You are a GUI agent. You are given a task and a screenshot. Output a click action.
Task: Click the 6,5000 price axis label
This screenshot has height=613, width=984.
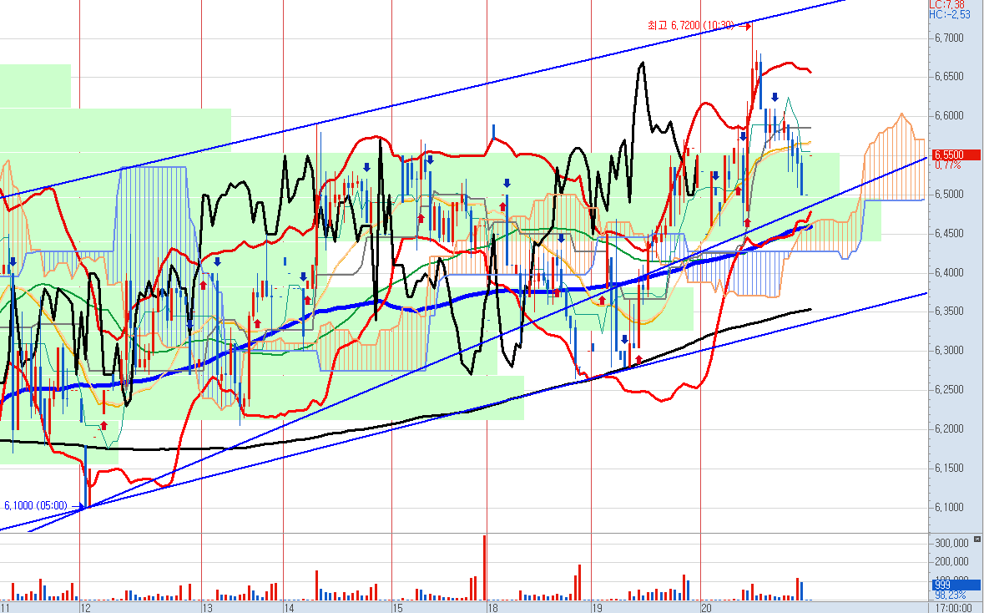949,194
